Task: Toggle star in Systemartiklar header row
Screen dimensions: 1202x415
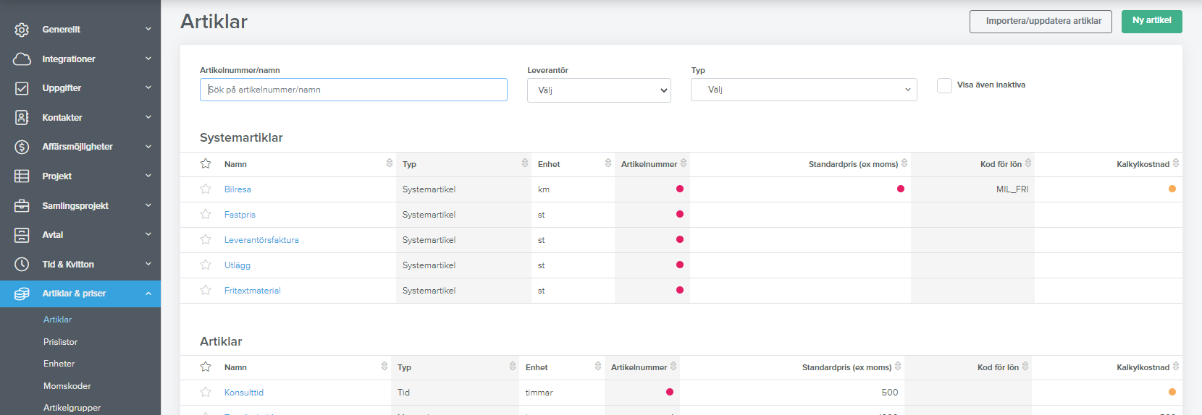Action: point(206,163)
